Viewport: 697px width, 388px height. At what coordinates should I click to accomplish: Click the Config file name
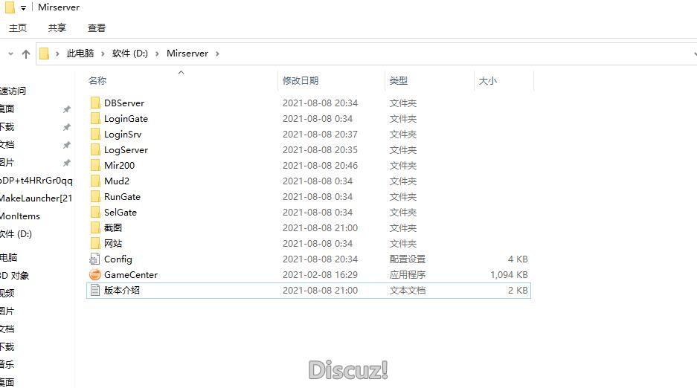click(x=118, y=259)
